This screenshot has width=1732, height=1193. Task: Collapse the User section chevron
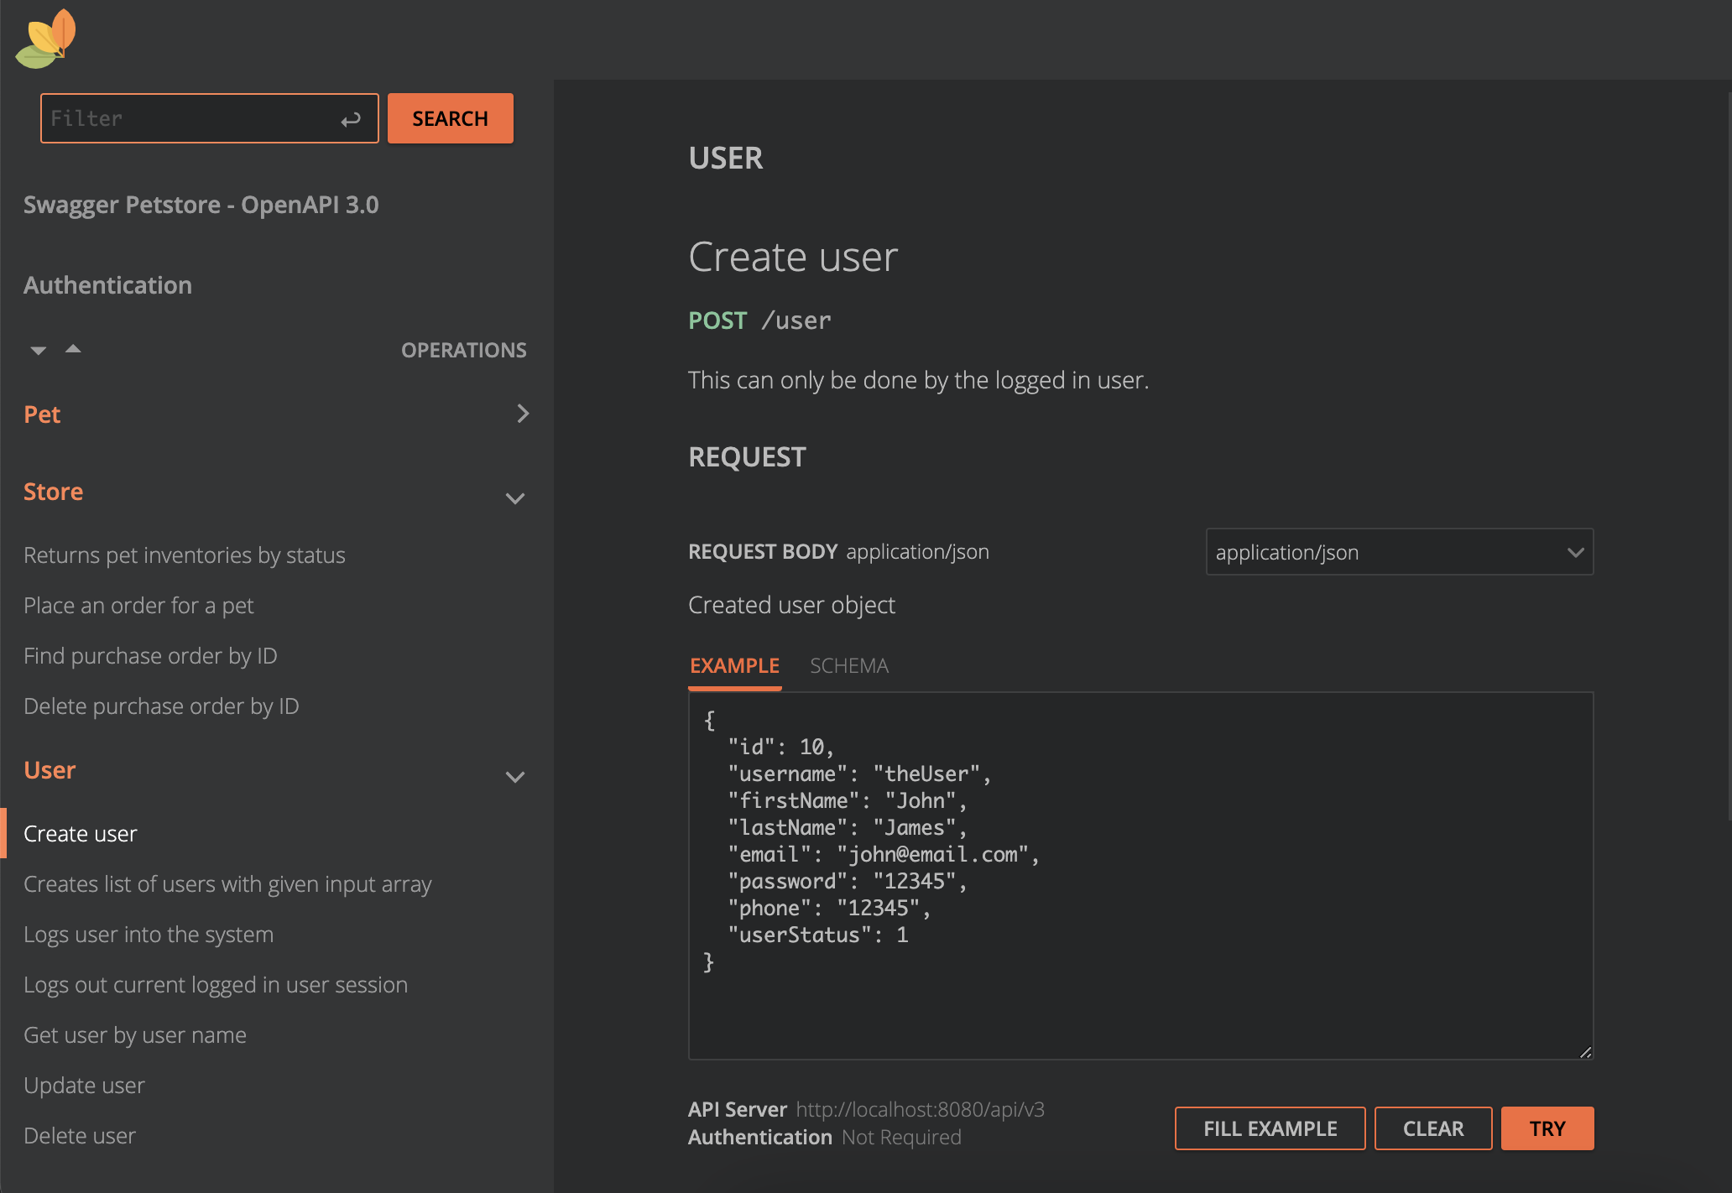pos(515,776)
